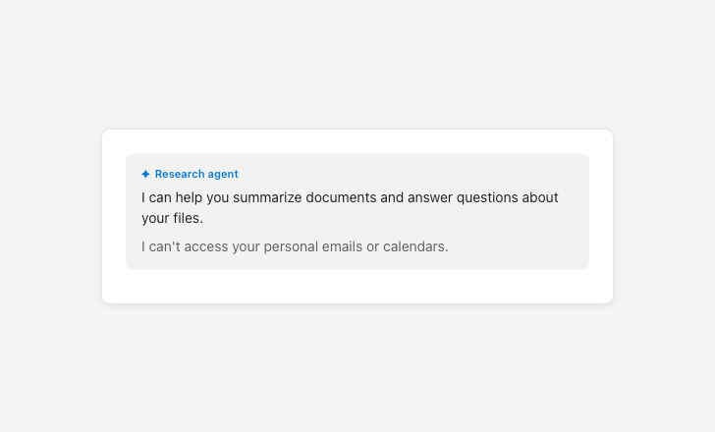Click the word "calendars." in gray note
Image resolution: width=715 pixels, height=432 pixels.
(x=416, y=246)
